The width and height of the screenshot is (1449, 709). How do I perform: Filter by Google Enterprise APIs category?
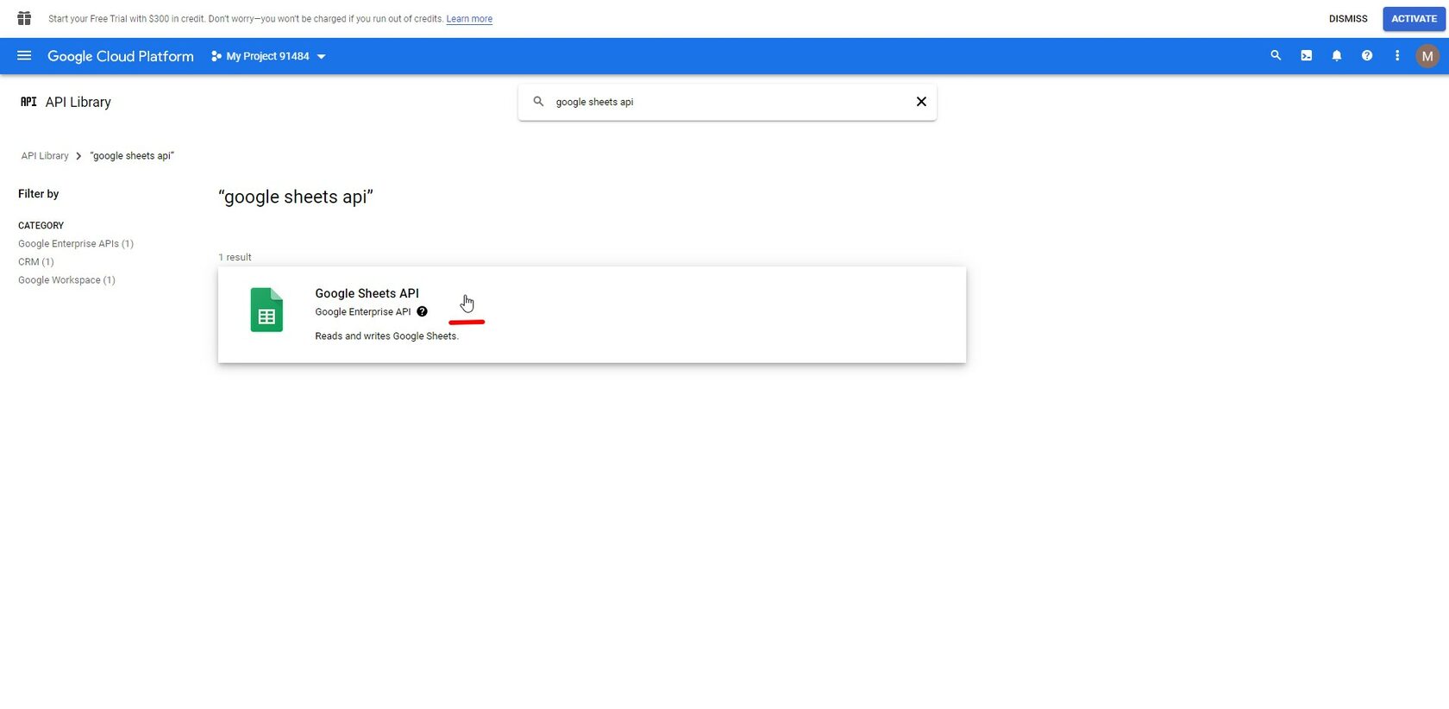click(x=76, y=244)
